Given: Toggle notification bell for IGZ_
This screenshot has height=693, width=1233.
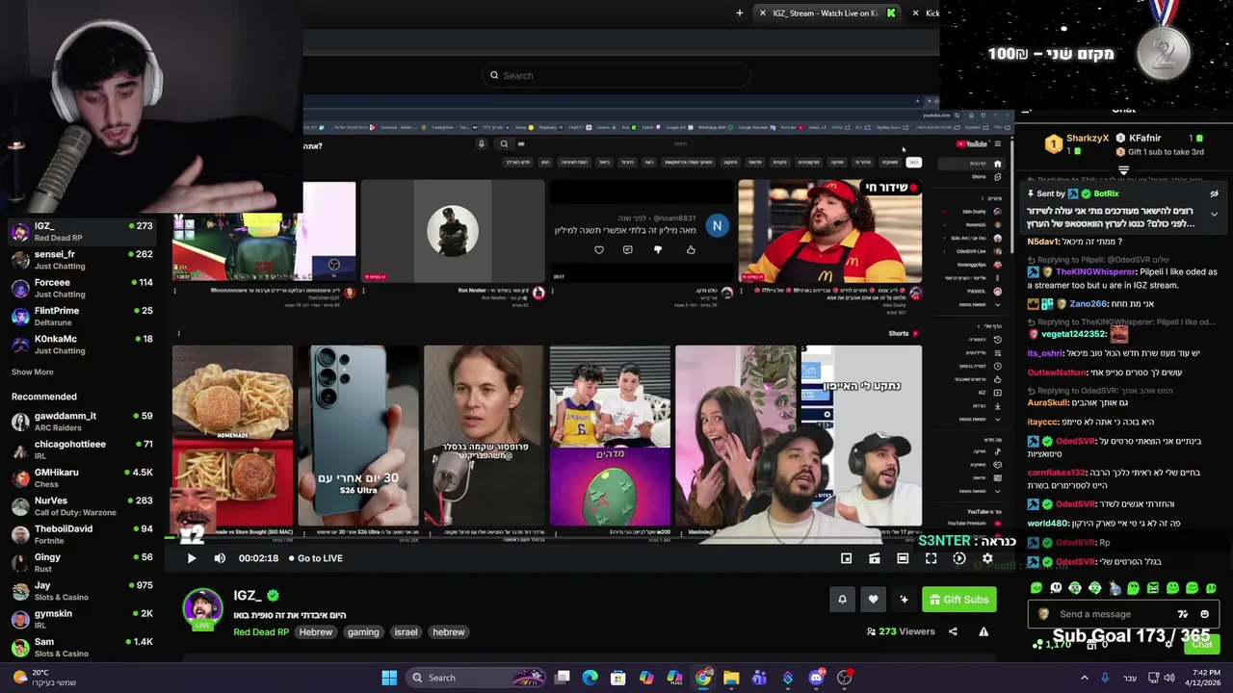Looking at the screenshot, I should point(842,600).
